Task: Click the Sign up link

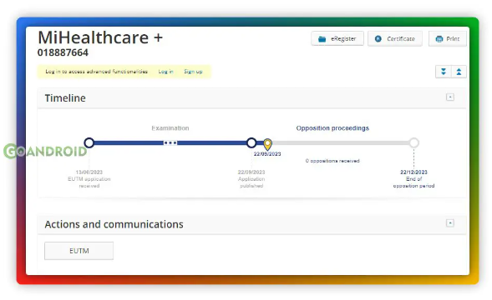Action: tap(193, 72)
